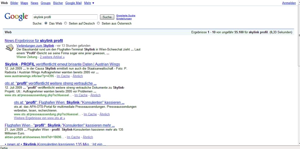Click 'Ähnlich' for first ots.at result
The width and height of the screenshot is (300, 149).
pos(95,95)
